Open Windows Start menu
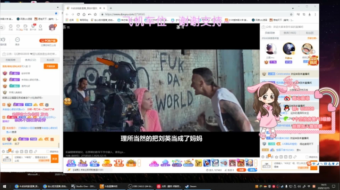The width and height of the screenshot is (340, 190). click(4, 186)
